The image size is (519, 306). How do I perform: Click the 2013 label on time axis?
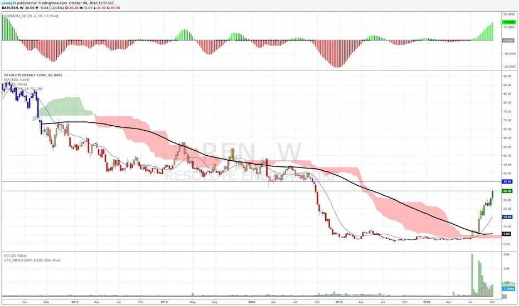pyautogui.click(x=164, y=302)
